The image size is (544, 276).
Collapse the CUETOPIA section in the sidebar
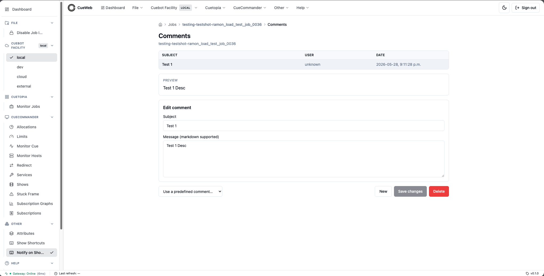(52, 97)
